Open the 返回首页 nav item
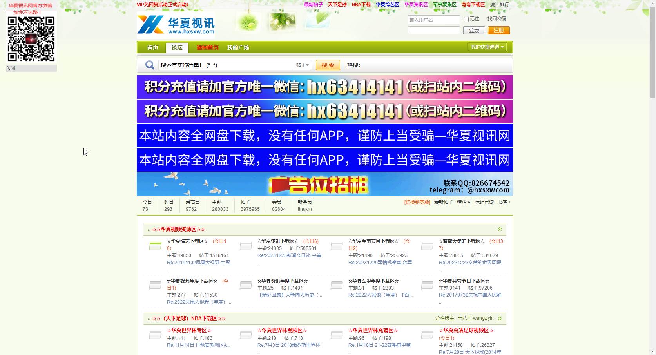The image size is (656, 355). pyautogui.click(x=208, y=47)
